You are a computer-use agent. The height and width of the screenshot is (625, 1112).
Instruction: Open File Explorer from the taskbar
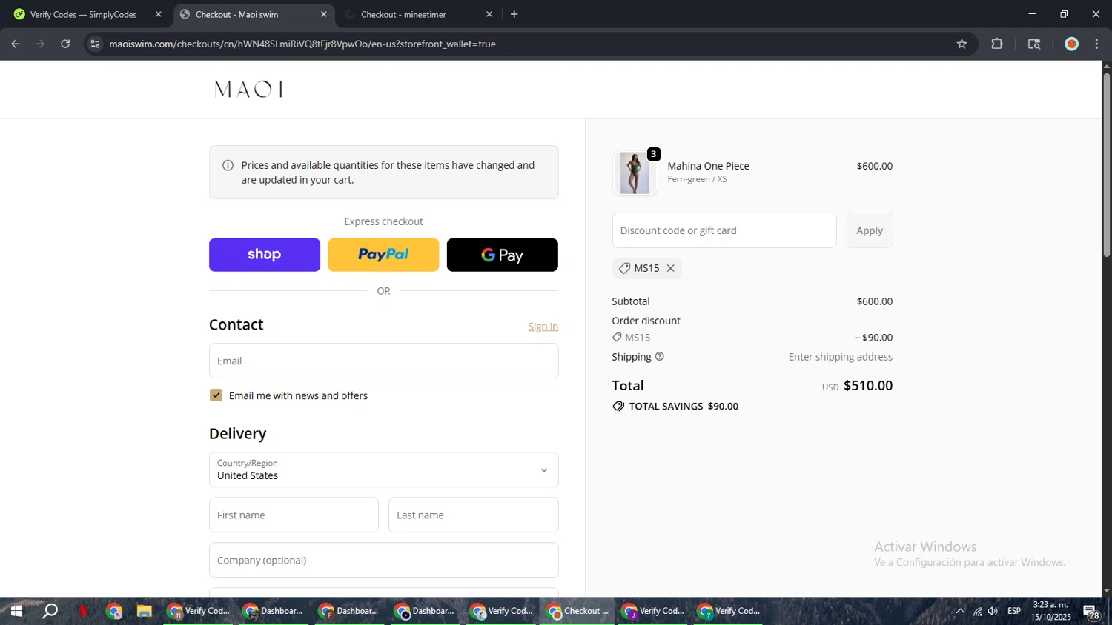tap(144, 611)
